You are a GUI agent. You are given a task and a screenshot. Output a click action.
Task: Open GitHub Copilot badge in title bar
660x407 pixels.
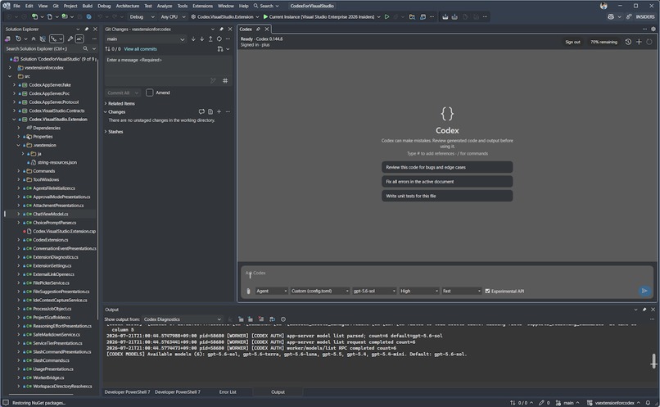pyautogui.click(x=611, y=17)
